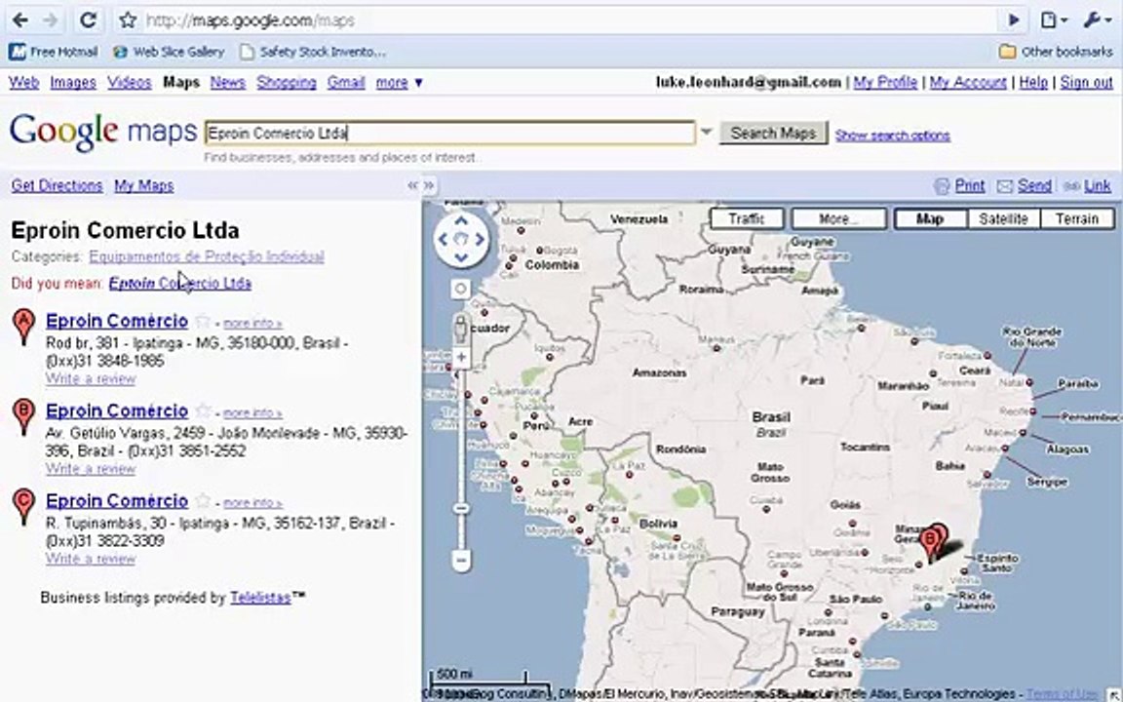Zoom out the map with minus button
Screen dimensions: 1123x702
pos(461,561)
